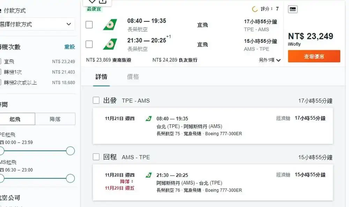
Task: Click small airline icon in 出發 detail card
Action: (x=149, y=118)
